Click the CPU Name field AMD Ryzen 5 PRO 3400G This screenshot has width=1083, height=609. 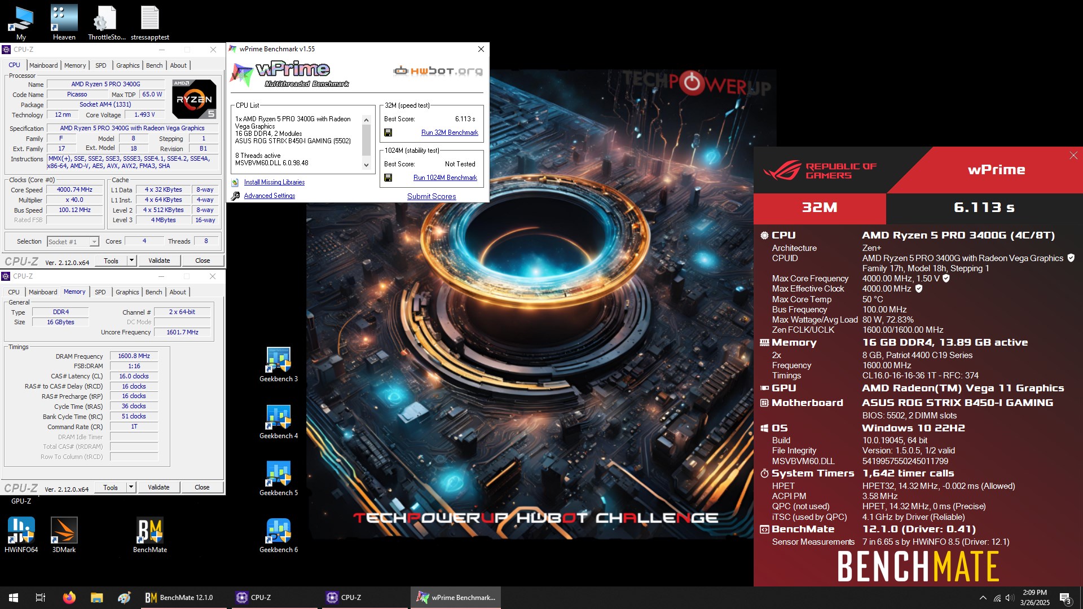click(x=105, y=85)
